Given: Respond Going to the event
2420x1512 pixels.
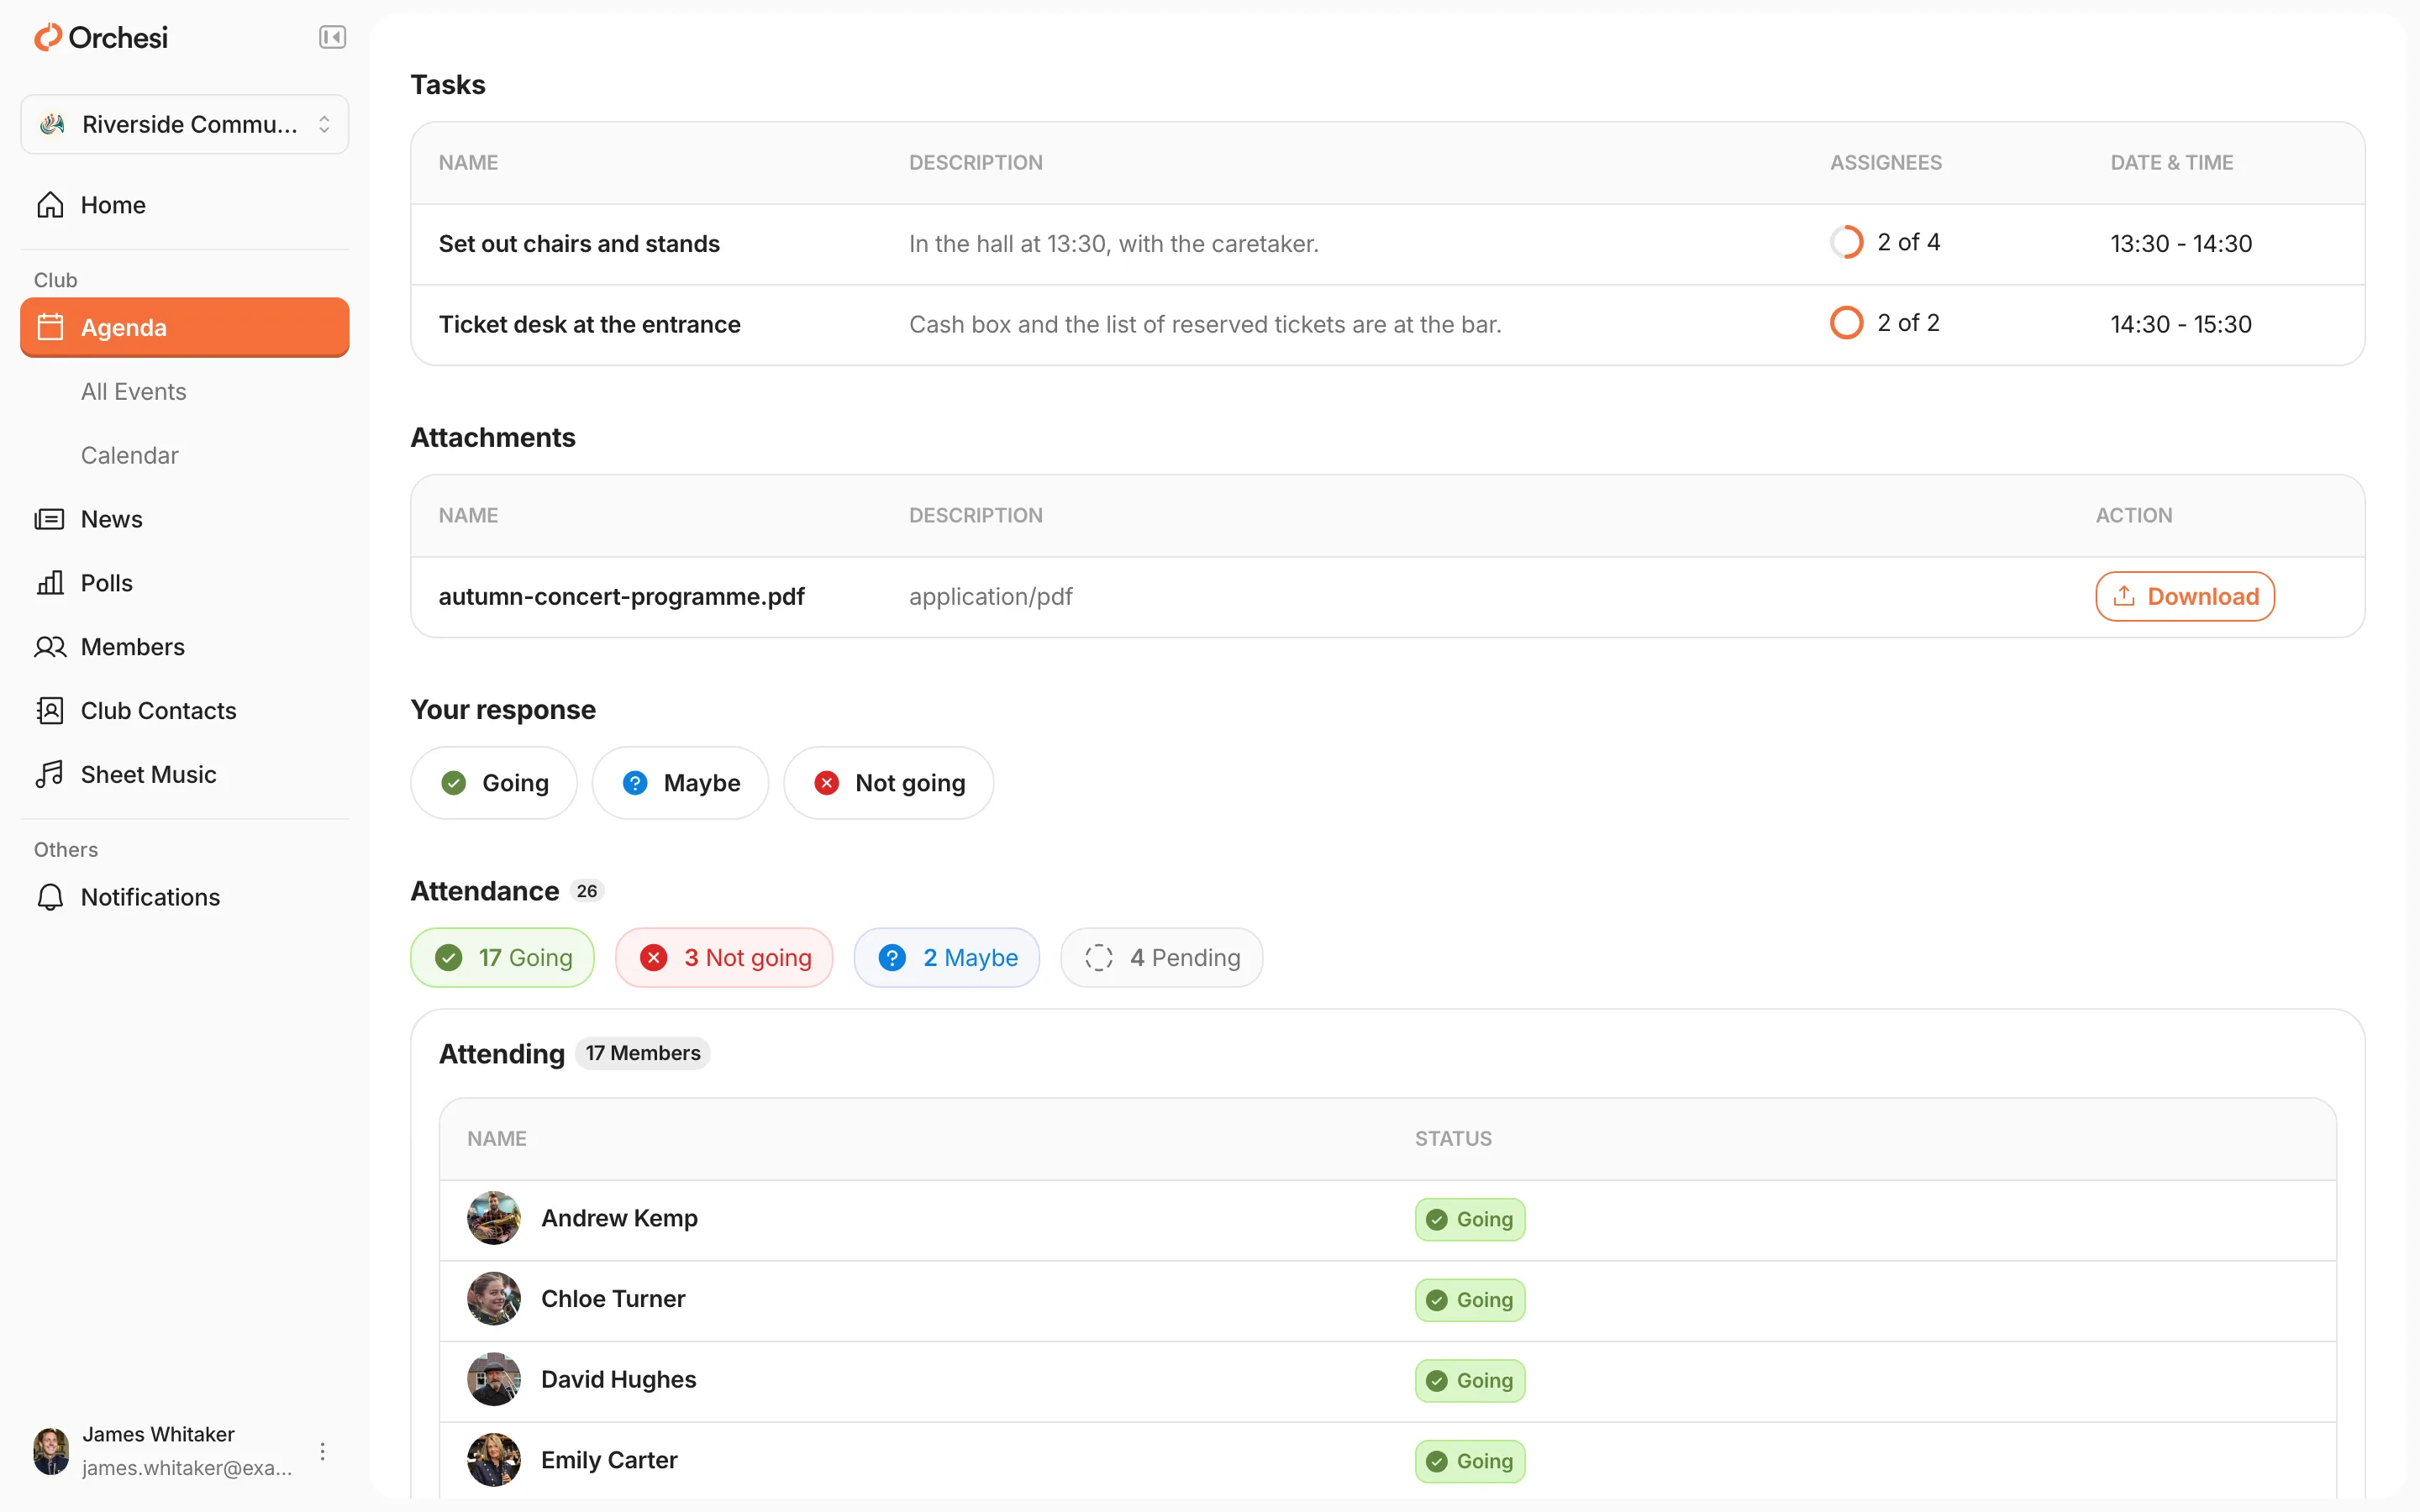Looking at the screenshot, I should pos(494,783).
